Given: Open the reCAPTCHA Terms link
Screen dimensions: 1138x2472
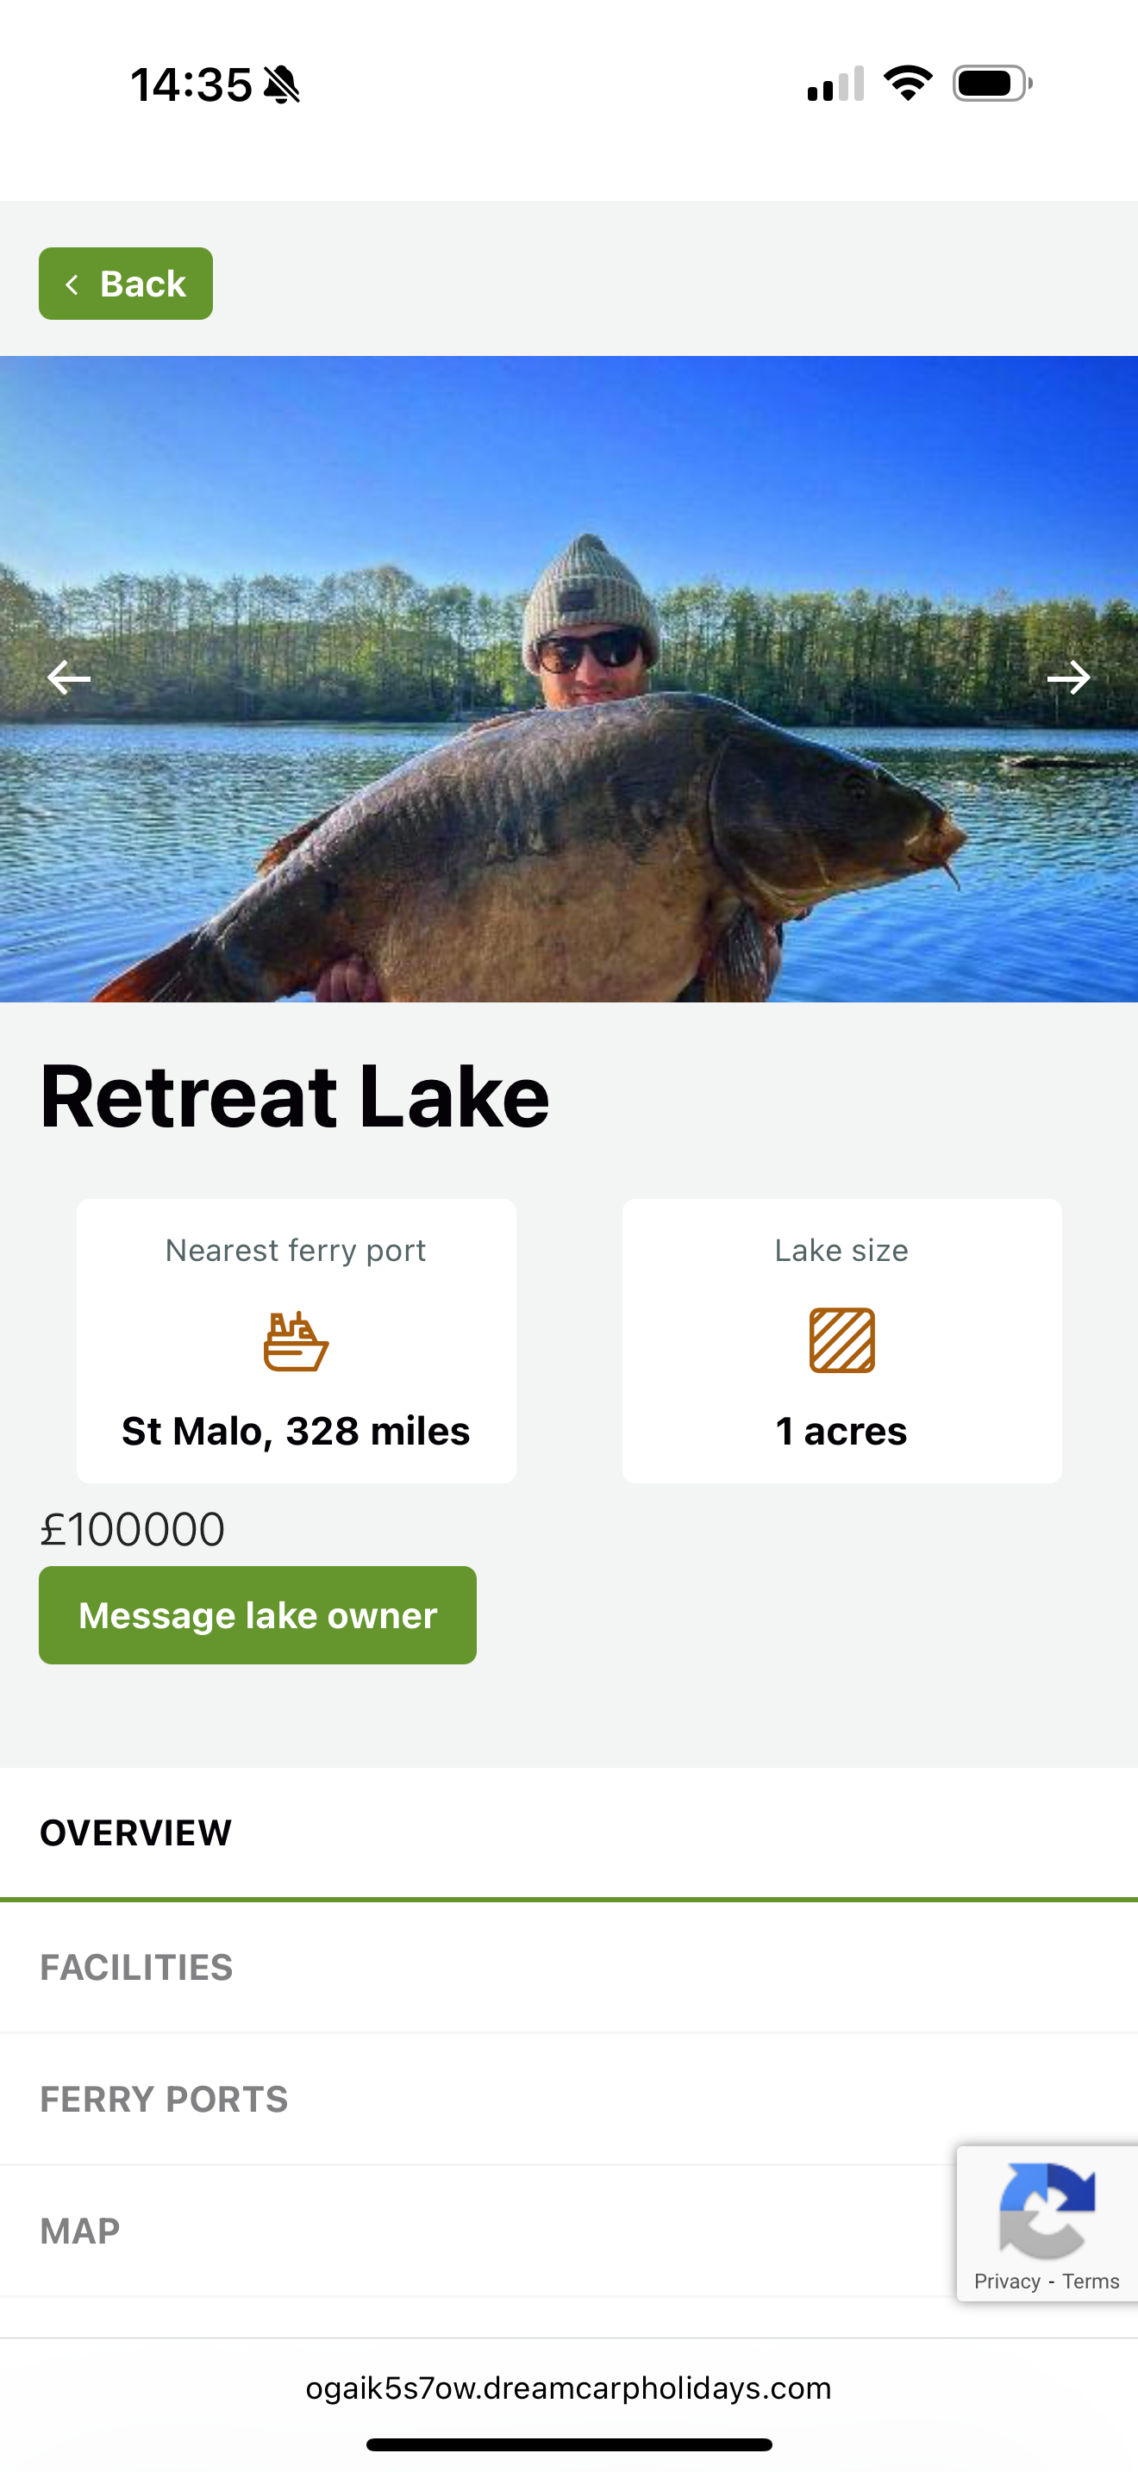Looking at the screenshot, I should pos(1090,2281).
